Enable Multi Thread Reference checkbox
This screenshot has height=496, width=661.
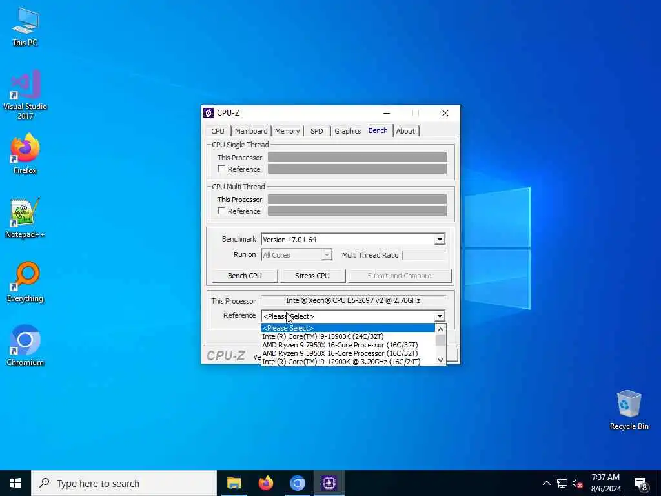tap(221, 211)
